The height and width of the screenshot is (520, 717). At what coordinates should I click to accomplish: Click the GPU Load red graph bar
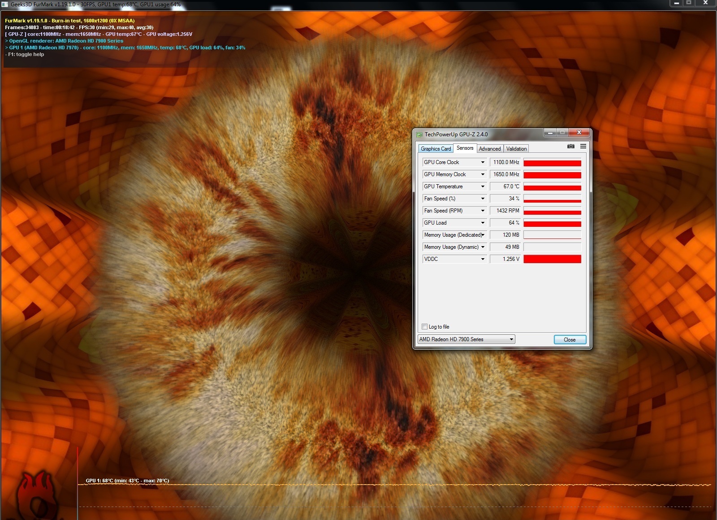coord(552,223)
